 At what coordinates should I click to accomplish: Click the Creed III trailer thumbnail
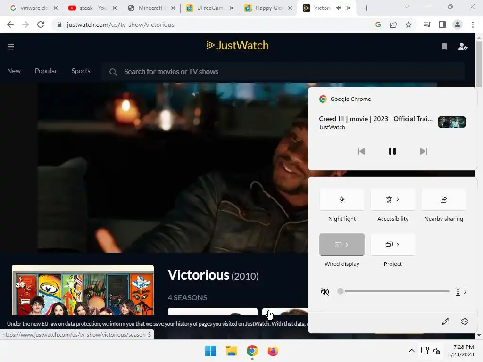pos(451,122)
